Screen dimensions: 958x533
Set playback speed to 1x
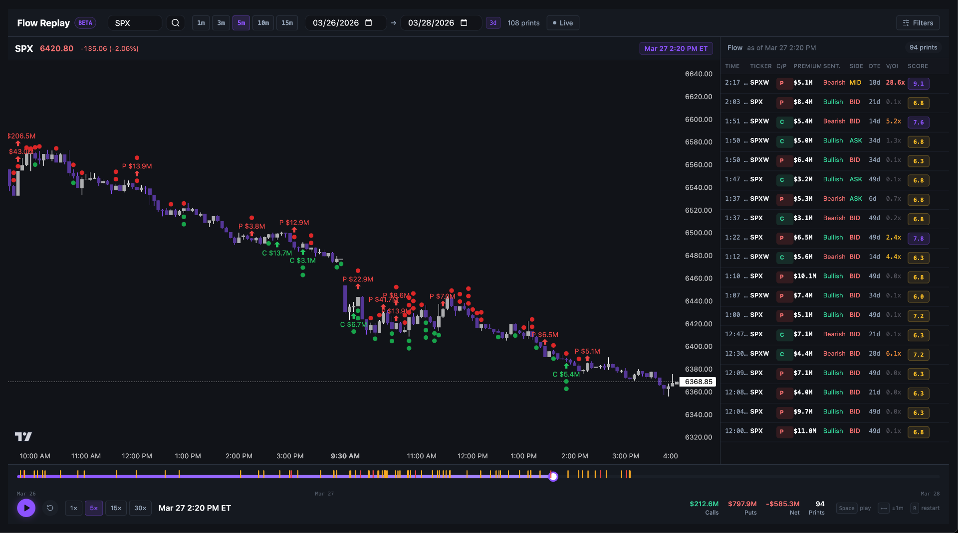tap(74, 508)
